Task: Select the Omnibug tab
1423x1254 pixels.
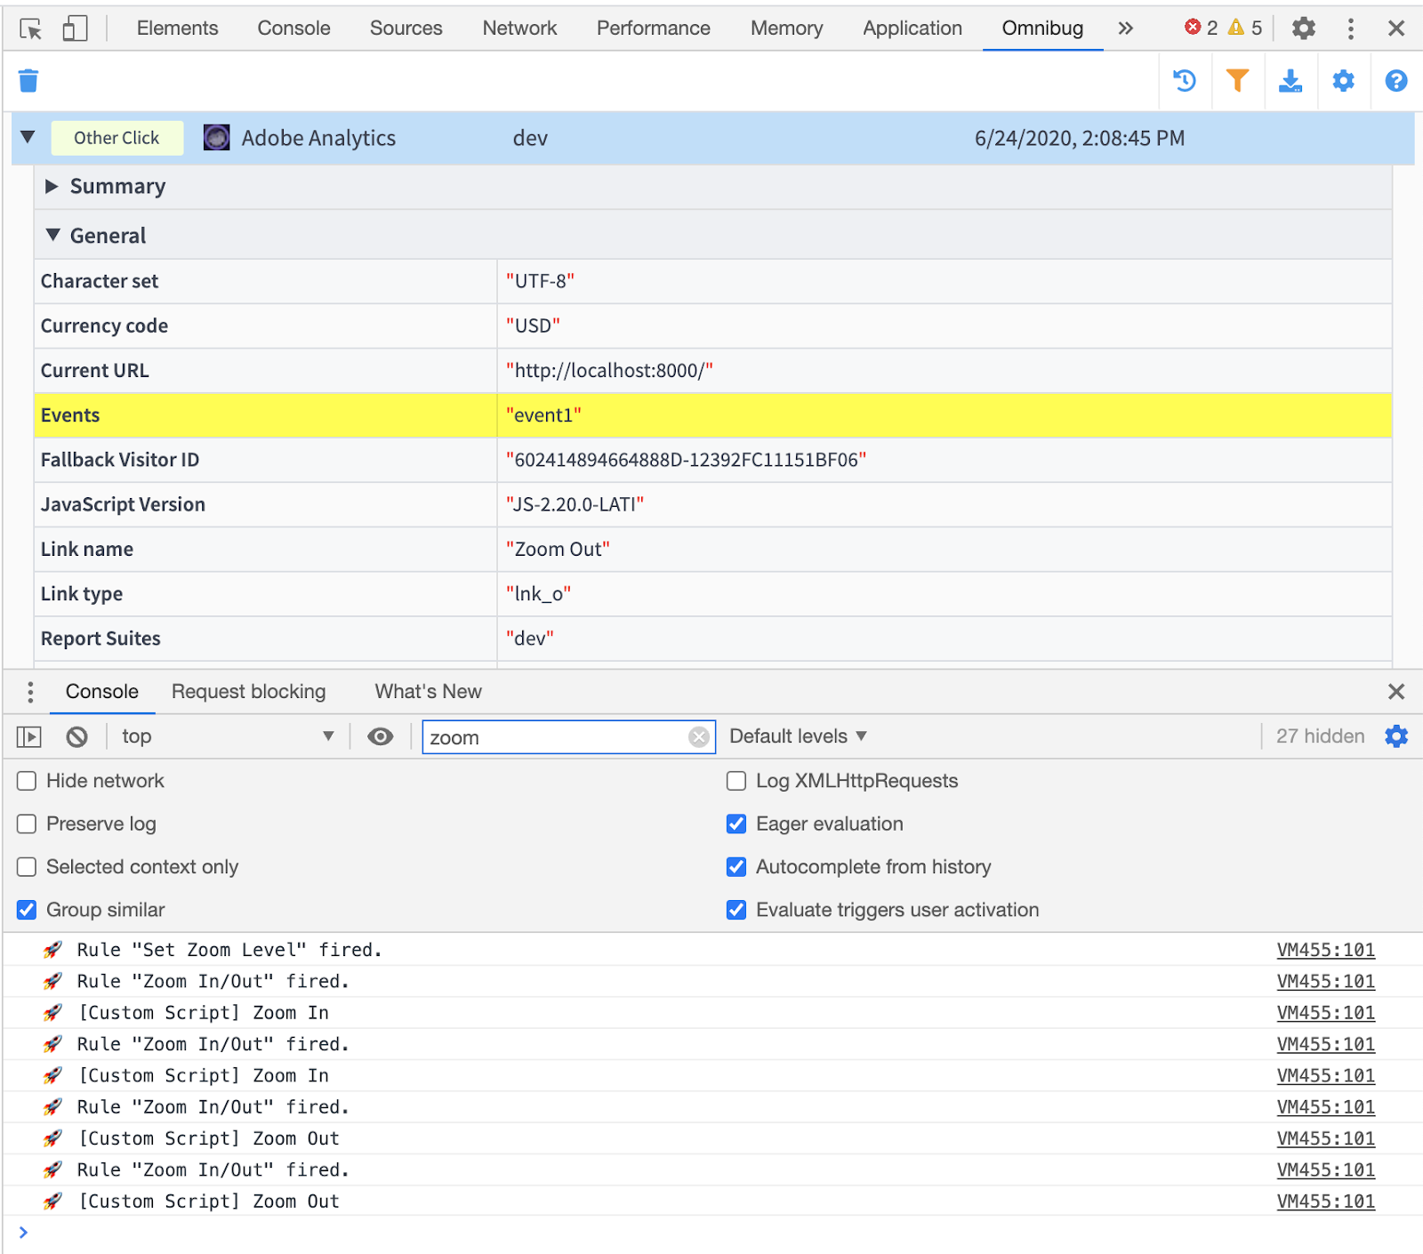Action: [1042, 28]
